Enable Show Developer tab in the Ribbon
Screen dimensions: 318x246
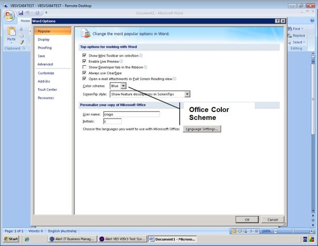pos(85,67)
